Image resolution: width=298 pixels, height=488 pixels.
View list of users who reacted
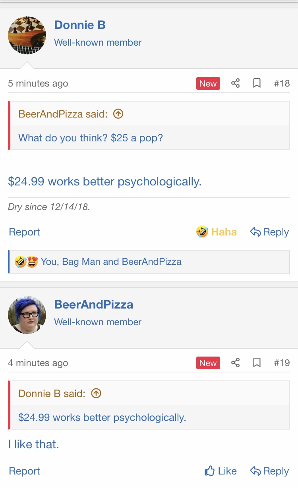(111, 262)
